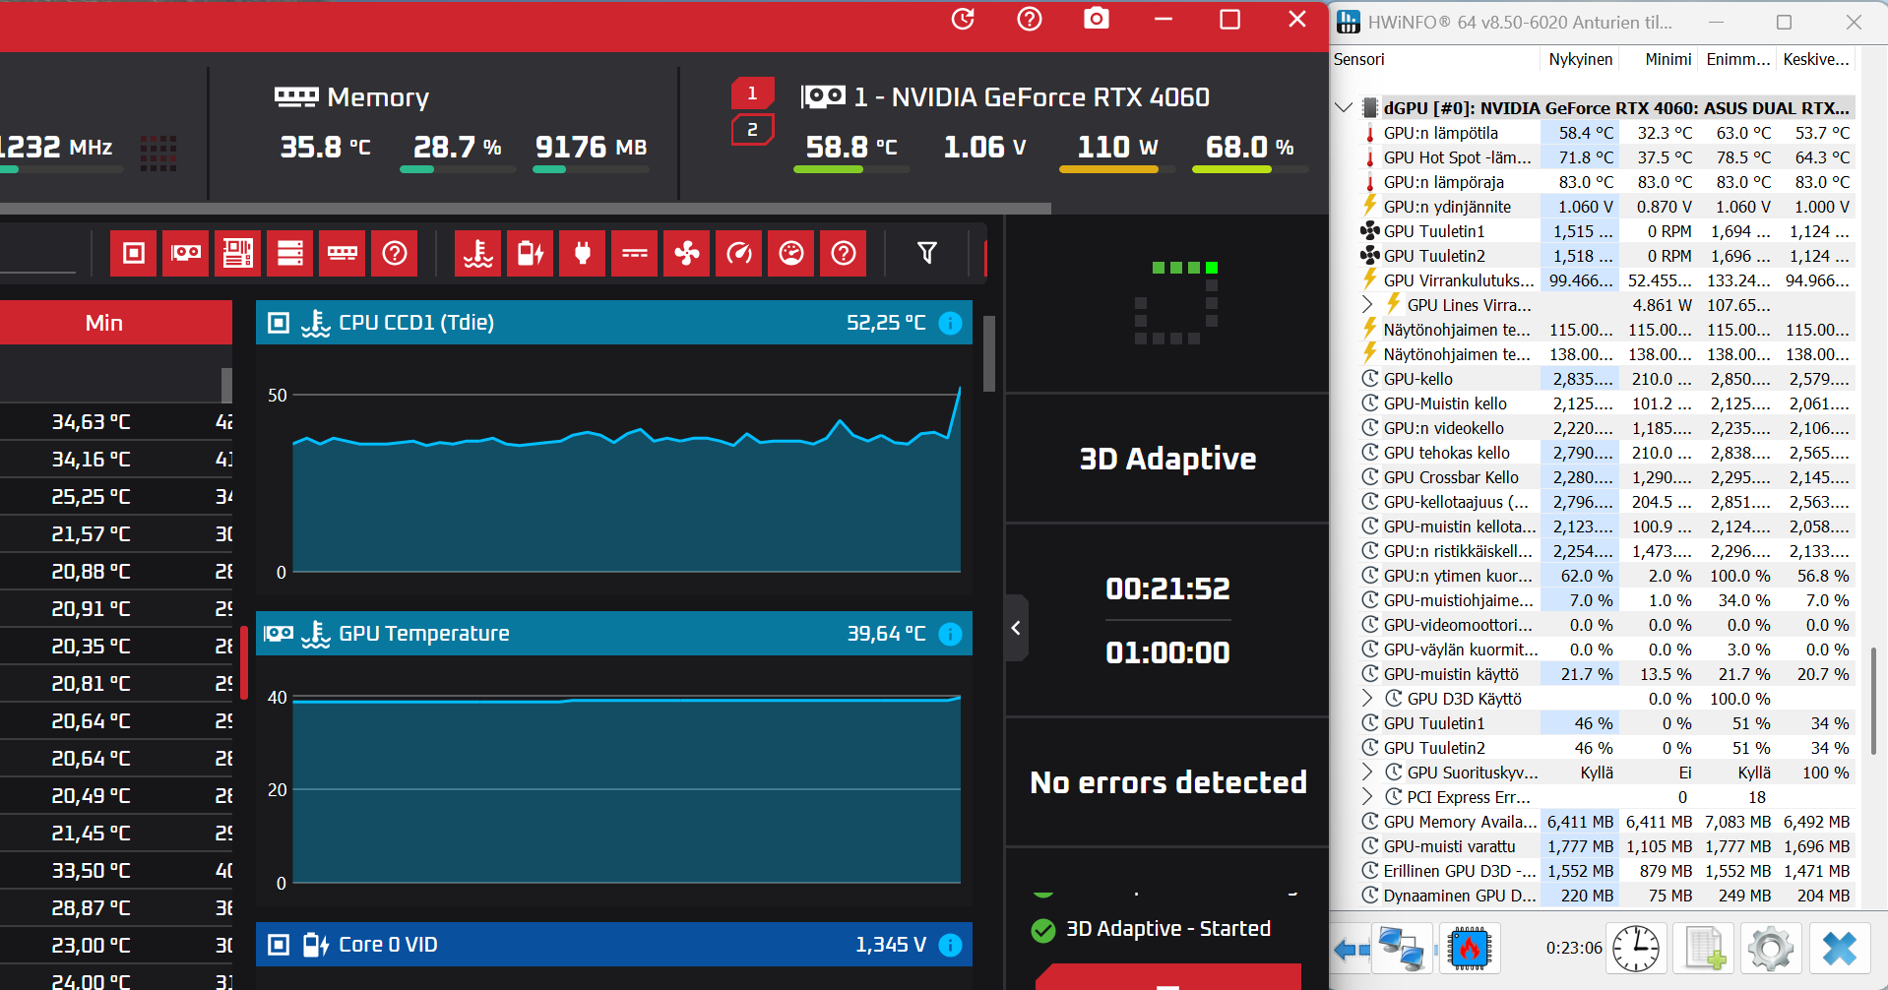Toggle the storage sensor filter
Screen dimensions: 1888x990
pyautogui.click(x=290, y=254)
